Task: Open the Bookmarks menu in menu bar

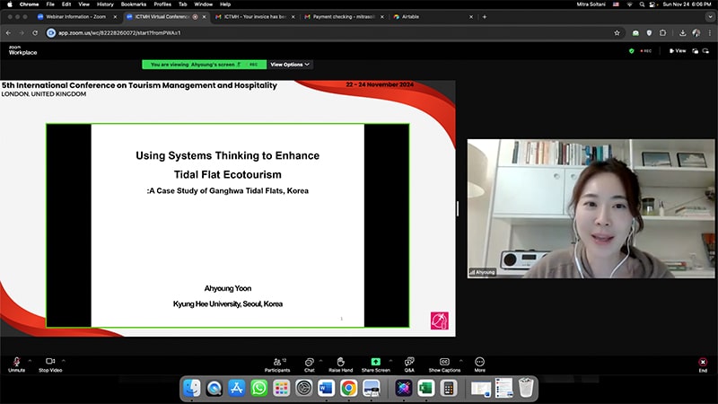Action: (x=132, y=4)
